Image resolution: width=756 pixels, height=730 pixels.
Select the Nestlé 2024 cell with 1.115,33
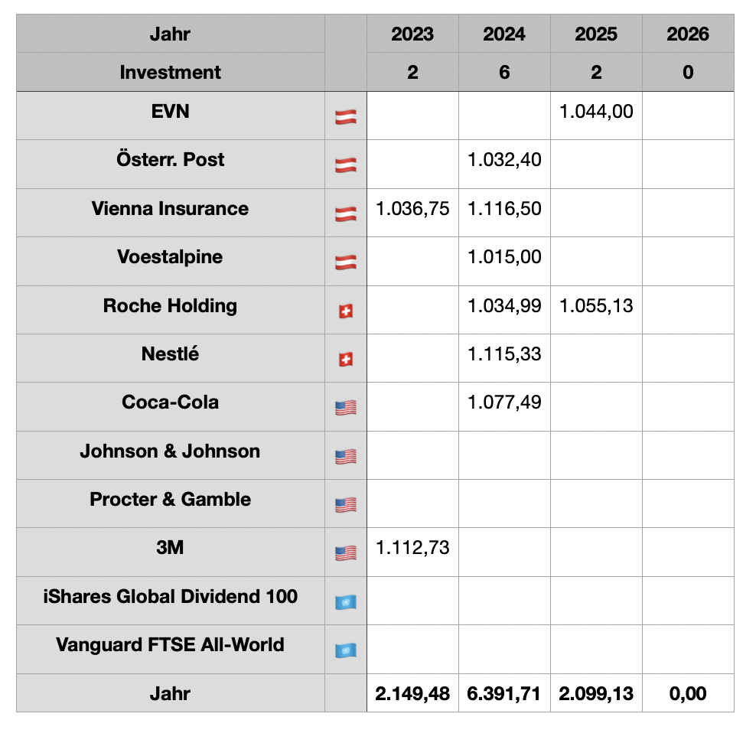coord(504,354)
